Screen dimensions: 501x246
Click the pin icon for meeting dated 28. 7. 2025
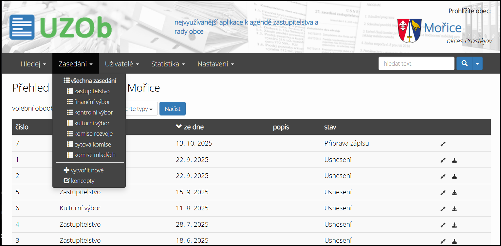(443, 225)
